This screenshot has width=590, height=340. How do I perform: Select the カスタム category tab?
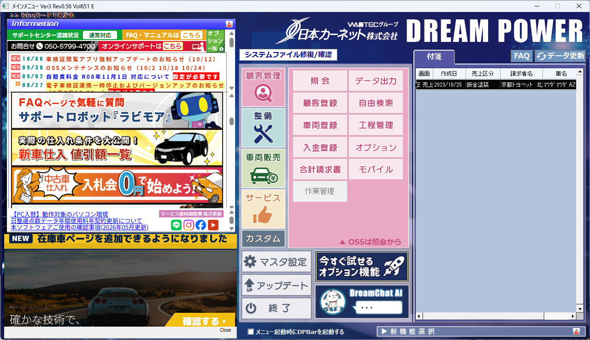[263, 239]
